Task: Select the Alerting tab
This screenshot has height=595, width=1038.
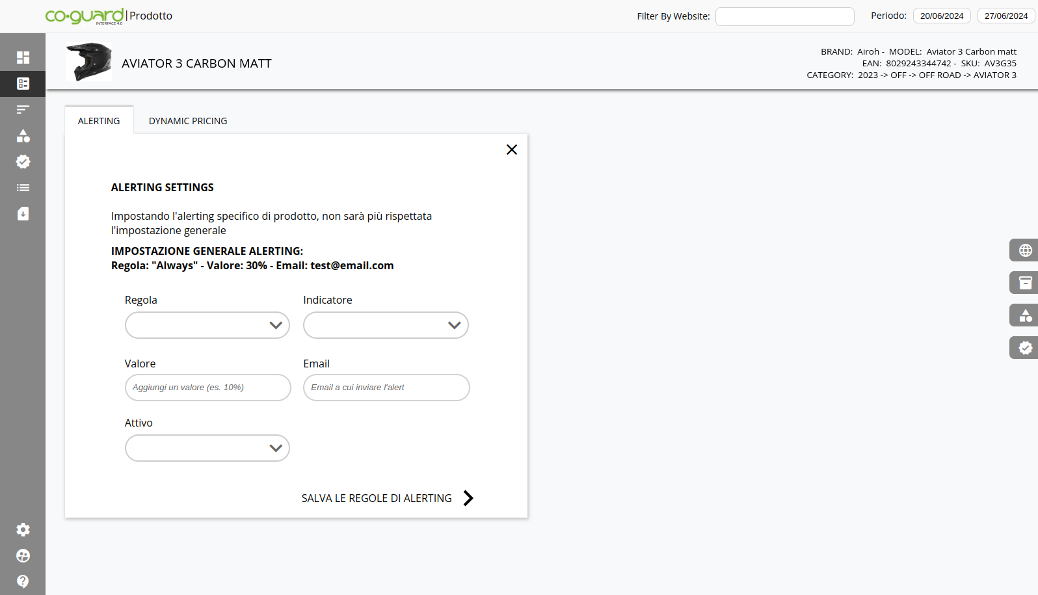Action: pos(99,121)
